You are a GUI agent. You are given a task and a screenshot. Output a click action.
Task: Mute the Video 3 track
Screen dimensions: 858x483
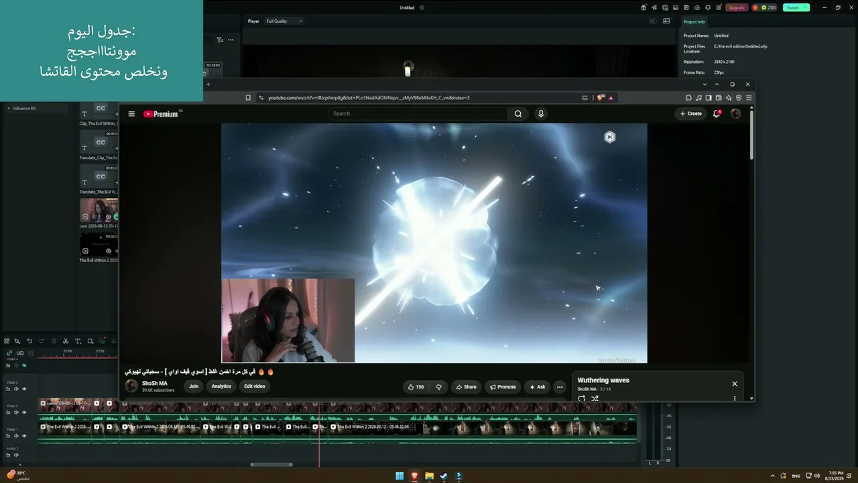point(17,389)
